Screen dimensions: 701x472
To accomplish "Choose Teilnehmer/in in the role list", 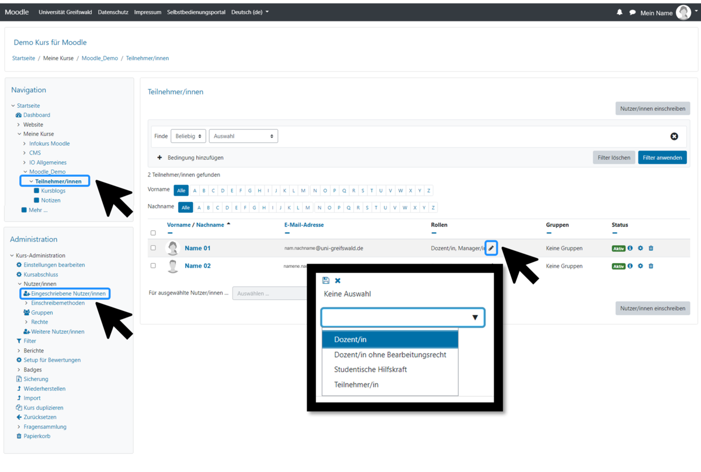I will [x=356, y=384].
